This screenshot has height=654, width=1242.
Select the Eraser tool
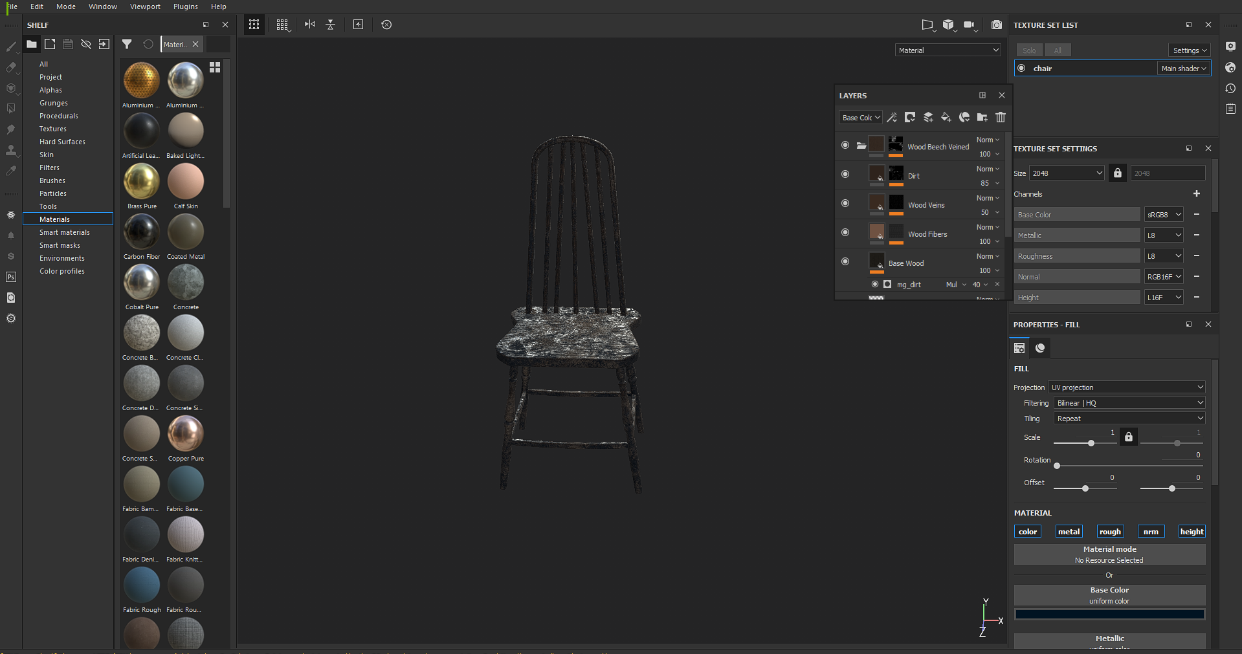click(11, 67)
